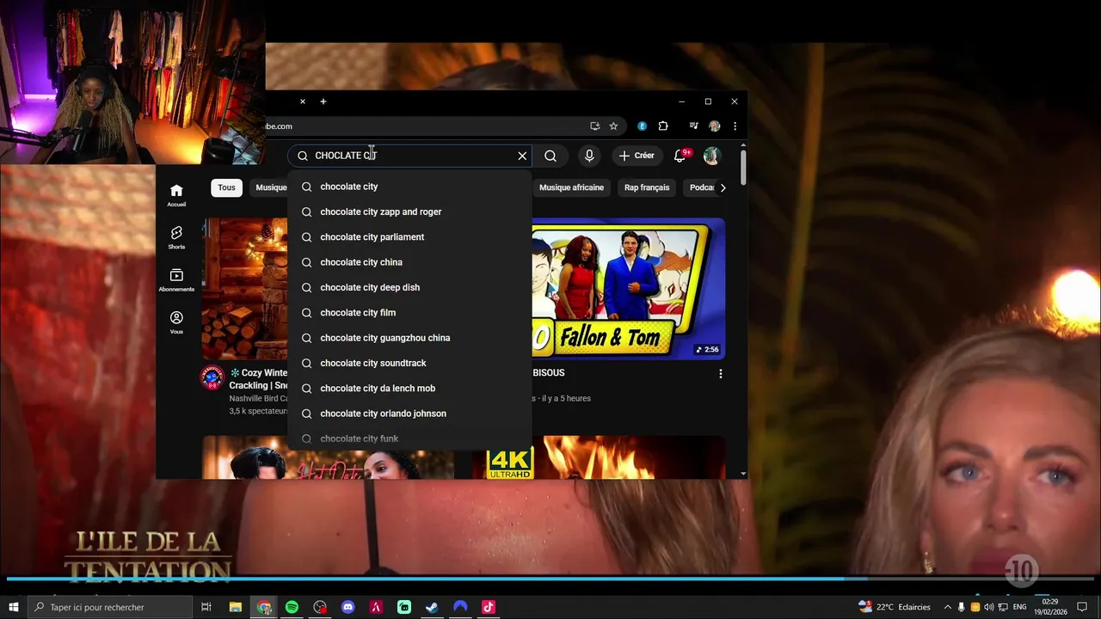
Task: Choose suggestion "chocolate city film"
Action: point(409,313)
